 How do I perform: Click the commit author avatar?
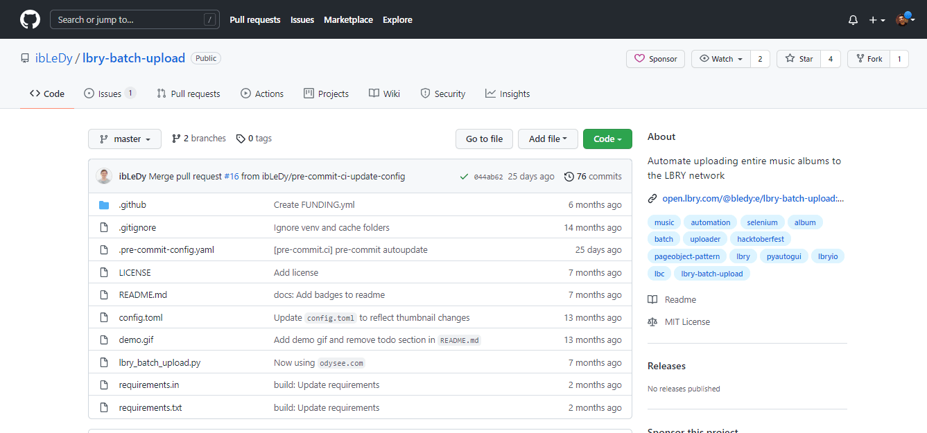tap(104, 177)
